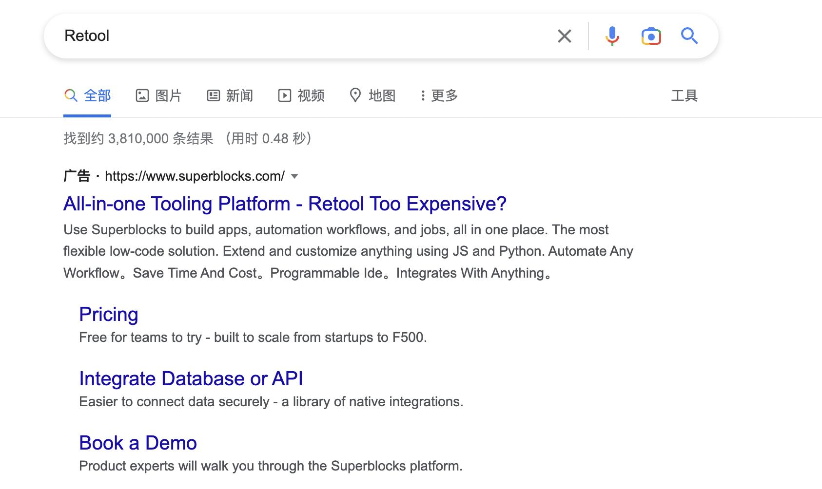Viewport: 822px width, 489px height.
Task: Open Google Lens camera image search
Action: coord(651,36)
